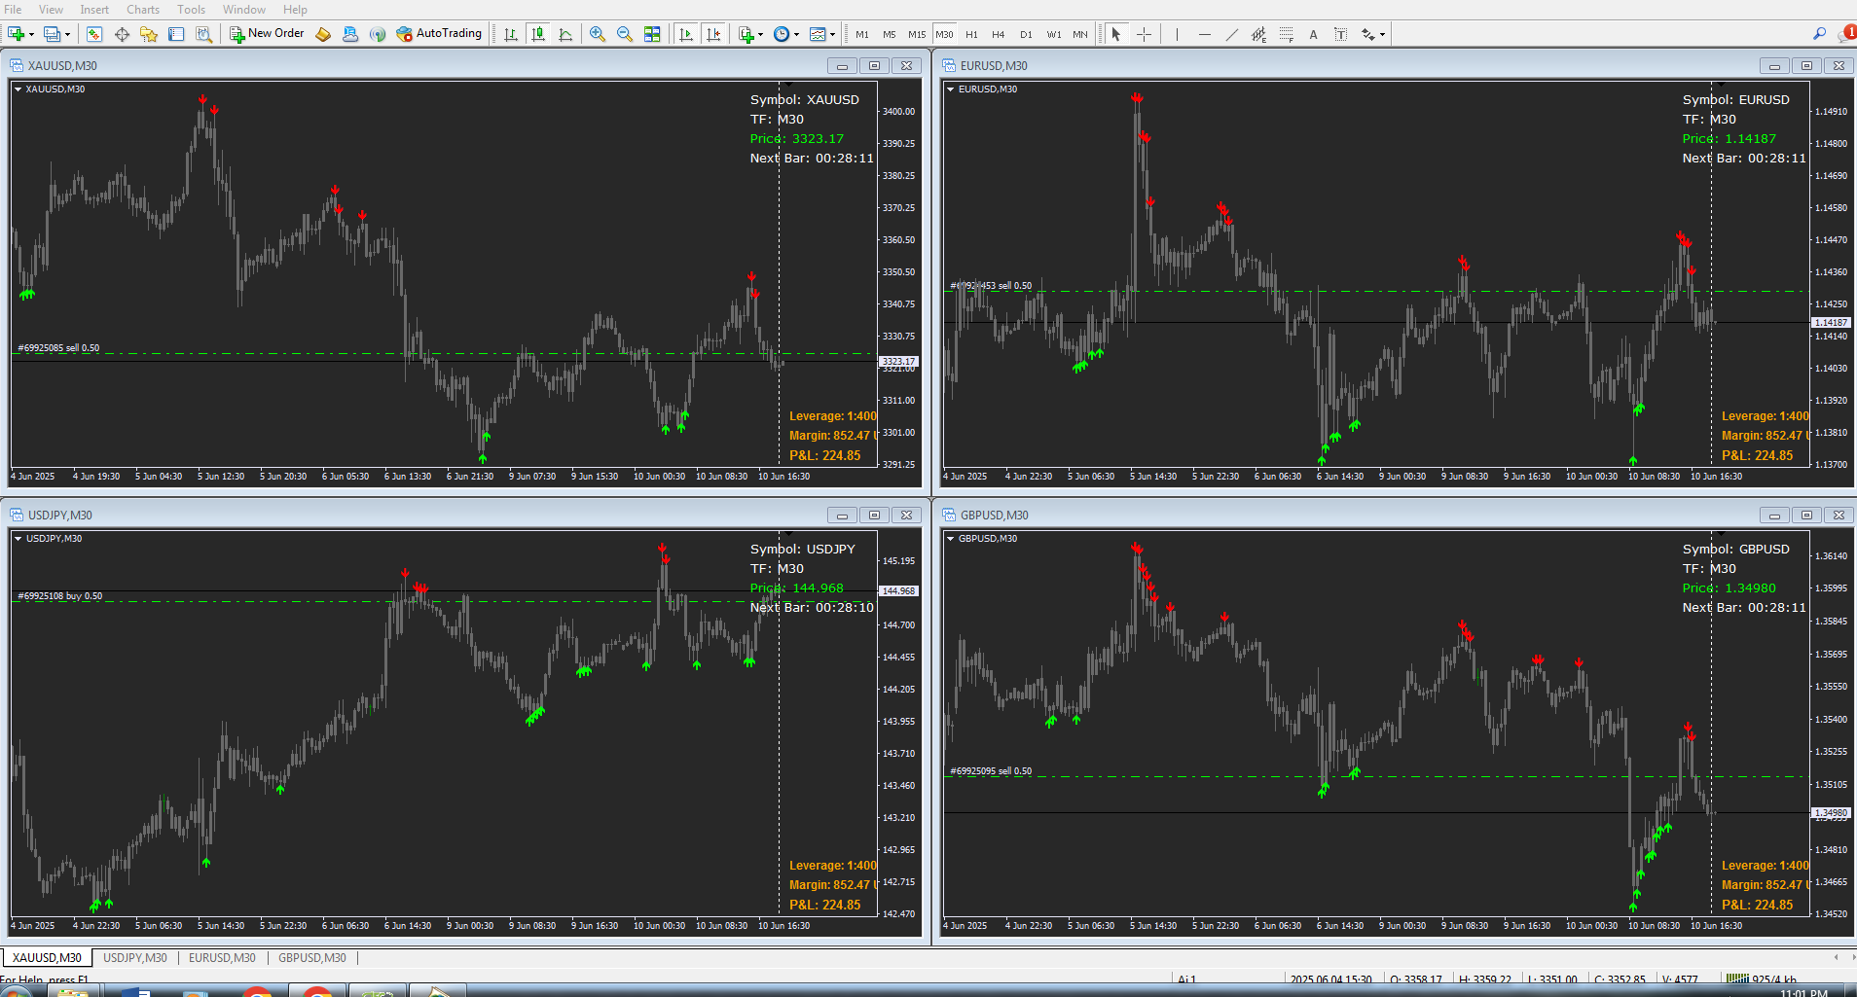
Task: Click the search magnifier icon at top right
Action: [1819, 34]
